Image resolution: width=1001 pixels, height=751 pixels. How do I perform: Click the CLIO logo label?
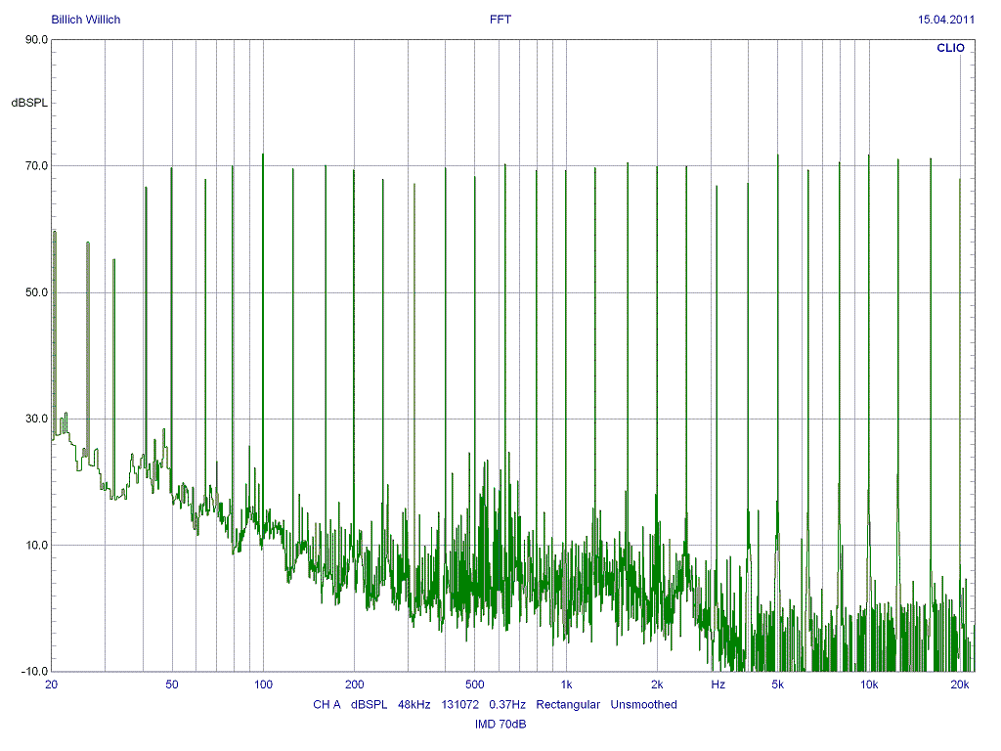pos(950,47)
